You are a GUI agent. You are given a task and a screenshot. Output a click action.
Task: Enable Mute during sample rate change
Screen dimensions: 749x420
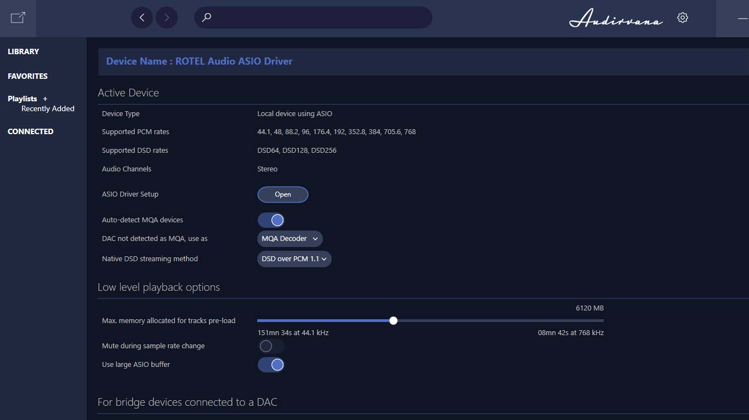[271, 346]
